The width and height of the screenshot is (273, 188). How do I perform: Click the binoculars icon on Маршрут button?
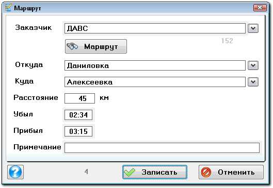(72, 46)
